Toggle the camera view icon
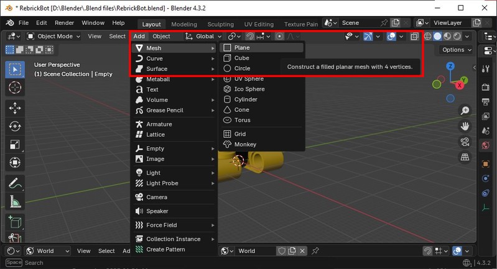Viewport: 497px width, 269px height. 465,142
